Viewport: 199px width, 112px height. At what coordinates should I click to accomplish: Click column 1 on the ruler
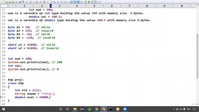(x=24, y=6)
